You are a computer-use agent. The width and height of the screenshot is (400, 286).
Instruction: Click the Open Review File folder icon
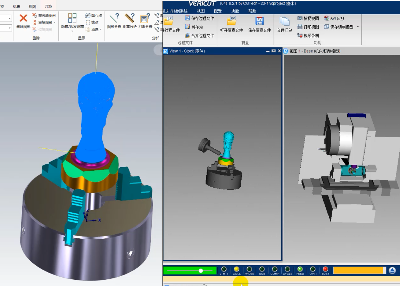[231, 22]
